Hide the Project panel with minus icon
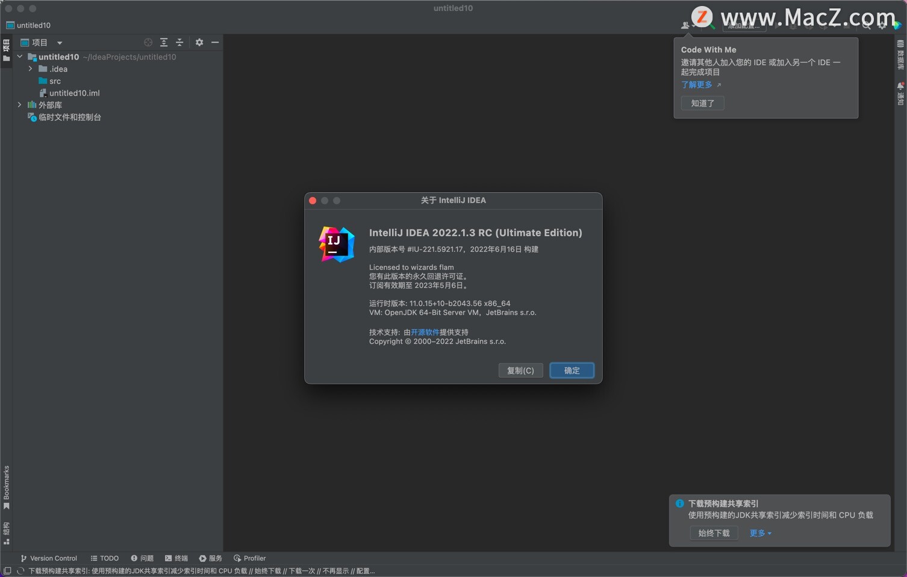This screenshot has width=907, height=577. [215, 42]
